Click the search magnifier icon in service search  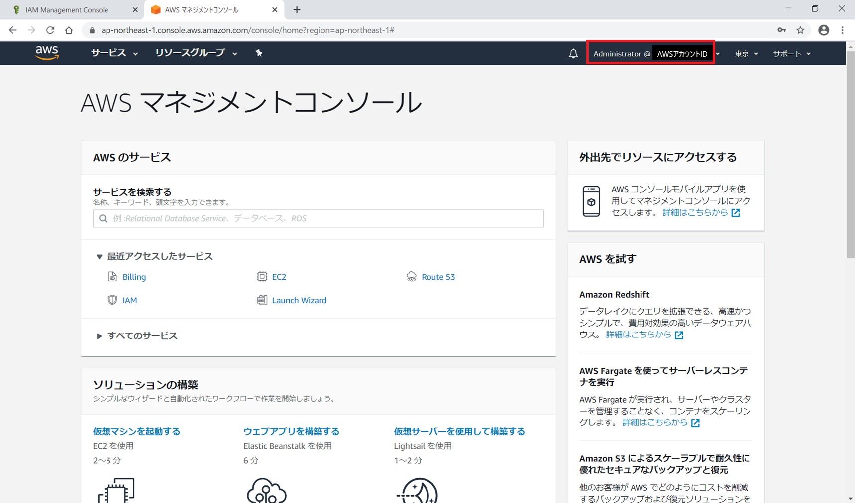pyautogui.click(x=103, y=218)
